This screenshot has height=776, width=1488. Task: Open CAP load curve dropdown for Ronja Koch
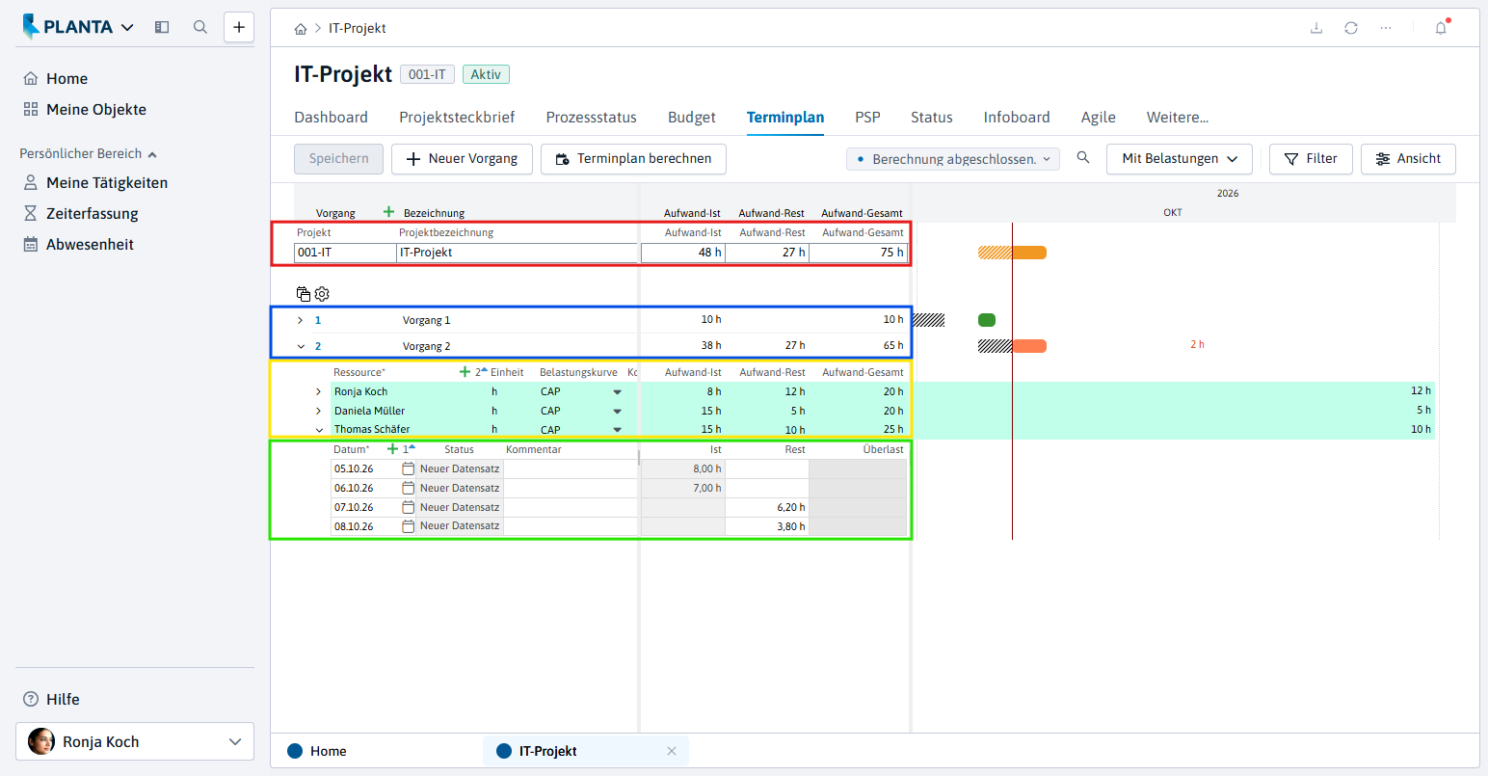pos(618,392)
